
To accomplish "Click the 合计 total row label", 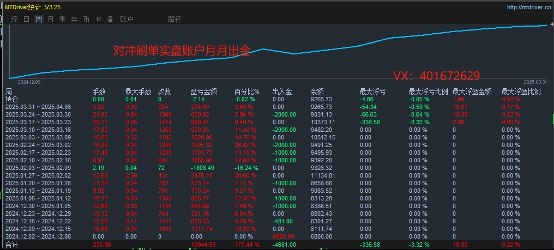I will (x=11, y=245).
